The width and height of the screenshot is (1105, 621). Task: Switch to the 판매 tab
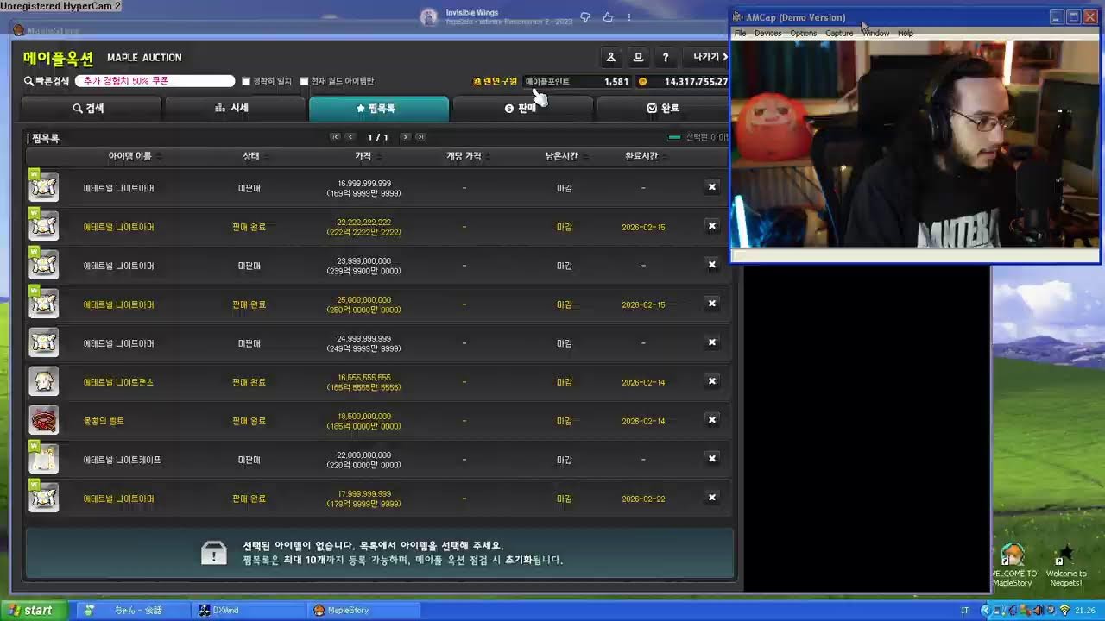[x=523, y=108]
